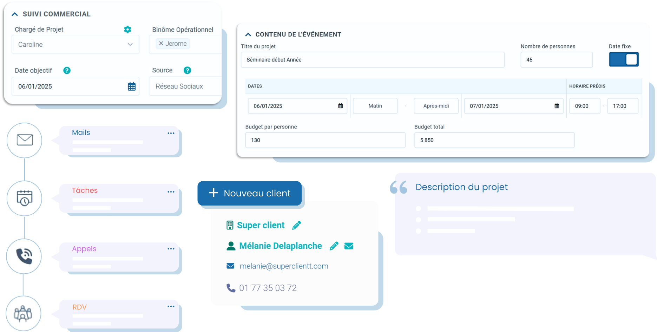
Task: Toggle the Date fixe switch
Action: (x=624, y=59)
